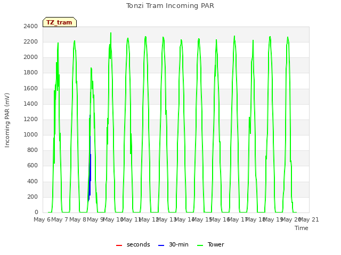
Task: Click the y-axis value 1800
Action: [x=31, y=73]
